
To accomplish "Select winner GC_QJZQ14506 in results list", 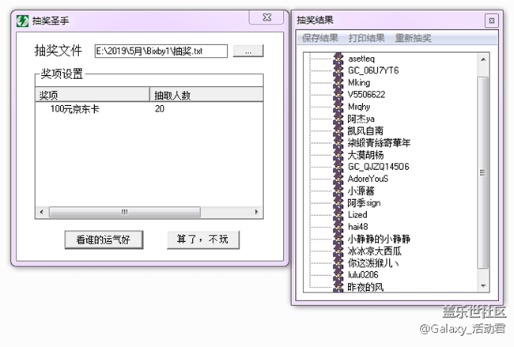I will click(x=379, y=167).
